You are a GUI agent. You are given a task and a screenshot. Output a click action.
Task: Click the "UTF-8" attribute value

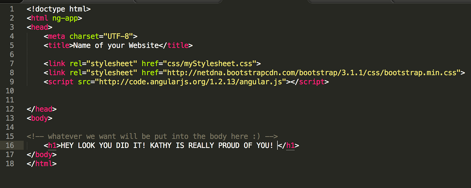118,36
